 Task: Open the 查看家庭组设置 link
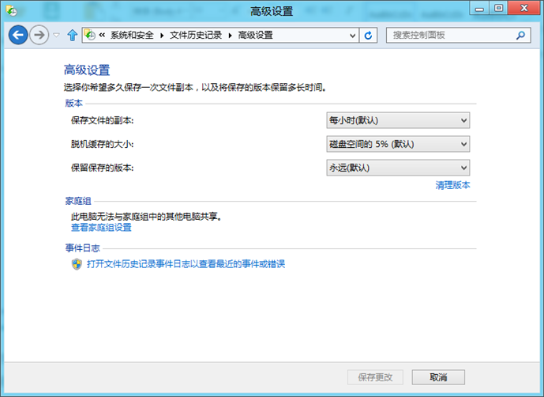pos(101,227)
